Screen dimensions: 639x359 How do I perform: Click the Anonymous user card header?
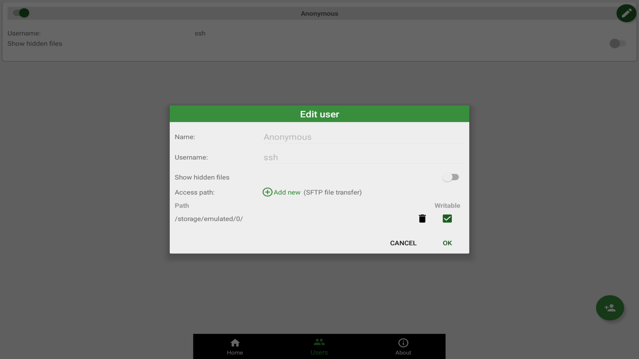pos(319,13)
